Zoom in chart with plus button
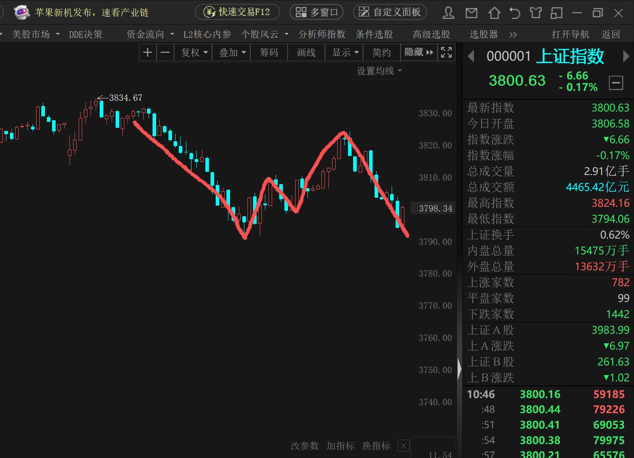This screenshot has height=458, width=634. [x=148, y=52]
